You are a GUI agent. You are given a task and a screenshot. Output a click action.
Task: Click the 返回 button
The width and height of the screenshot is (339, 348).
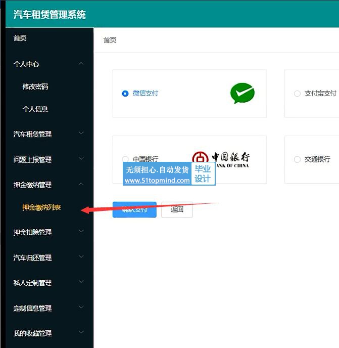[x=177, y=209]
